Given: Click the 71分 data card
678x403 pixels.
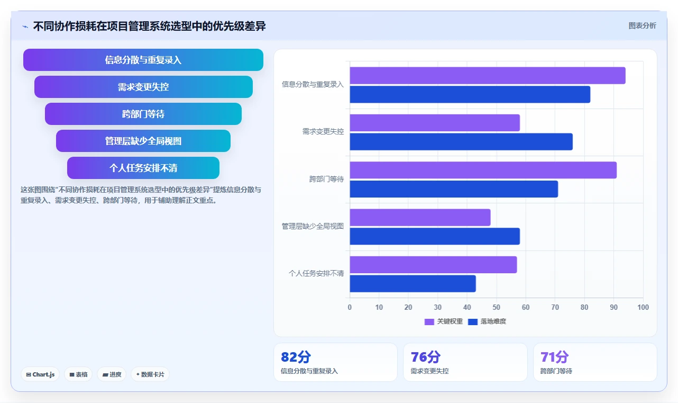Looking at the screenshot, I should [595, 362].
